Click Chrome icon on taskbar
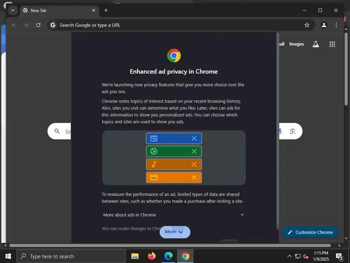 [x=185, y=256]
